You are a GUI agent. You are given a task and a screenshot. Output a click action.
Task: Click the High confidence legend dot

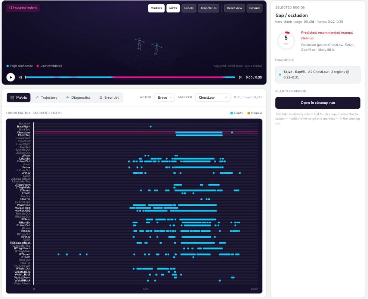(8, 66)
